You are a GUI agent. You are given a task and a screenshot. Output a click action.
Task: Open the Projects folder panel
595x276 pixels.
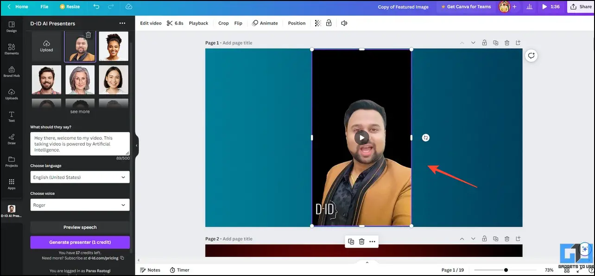point(12,161)
